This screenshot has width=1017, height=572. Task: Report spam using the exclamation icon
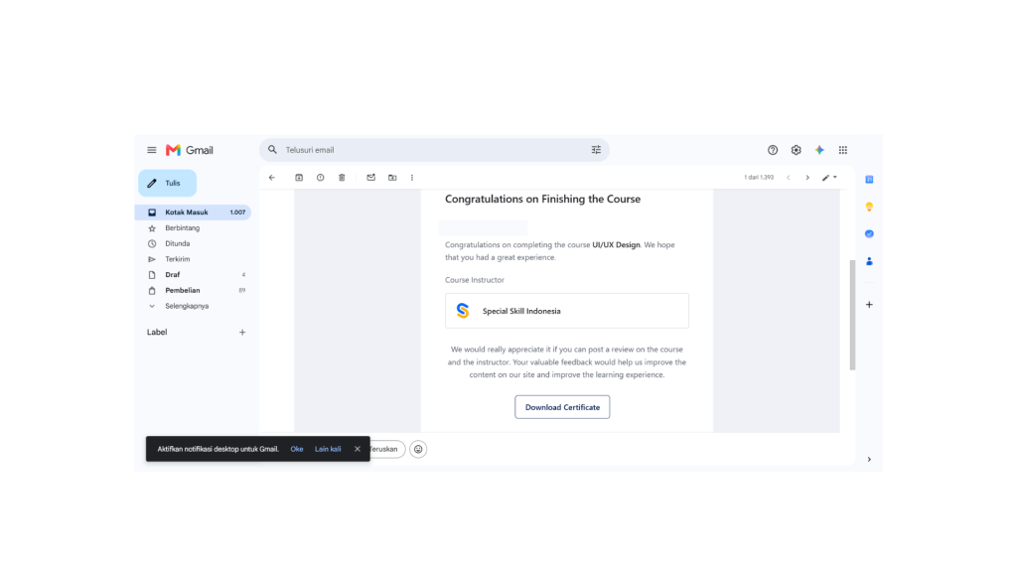click(321, 177)
